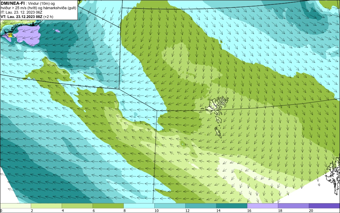Click the DMI/NEA-FI title text
Screen dimensions: 340x213
coord(13,3)
